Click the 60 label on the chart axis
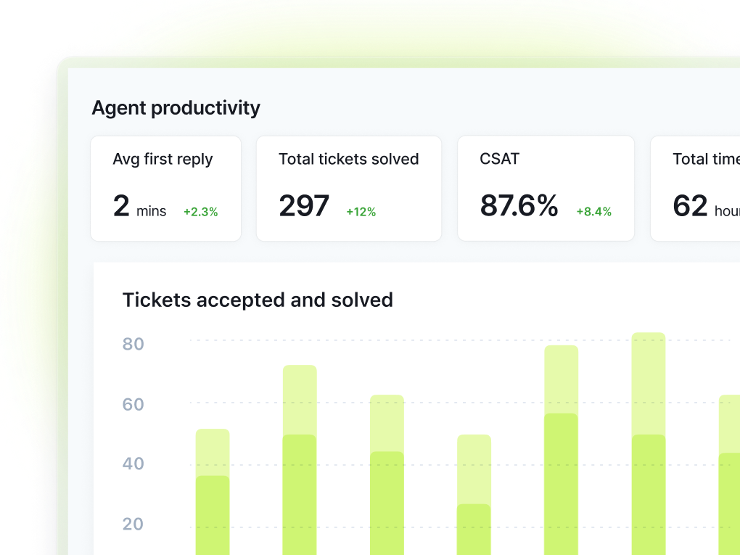This screenshot has width=740, height=555. [133, 404]
